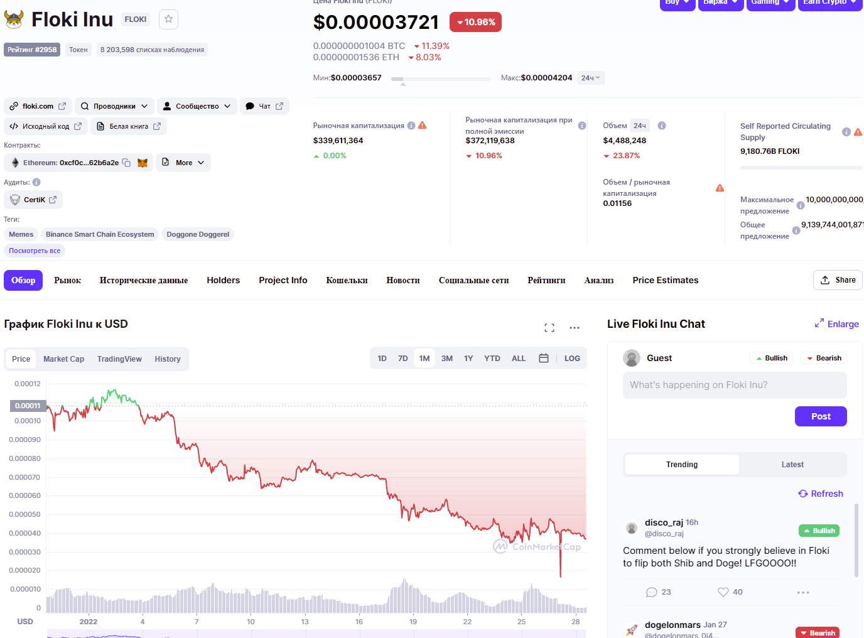This screenshot has width=864, height=638.
Task: Click the Floki Inu logo
Action: [x=14, y=19]
